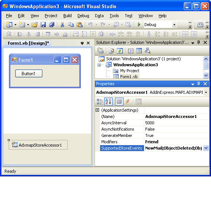Open the New Project icon dropdown arrow
The image size is (211, 211).
point(15,25)
